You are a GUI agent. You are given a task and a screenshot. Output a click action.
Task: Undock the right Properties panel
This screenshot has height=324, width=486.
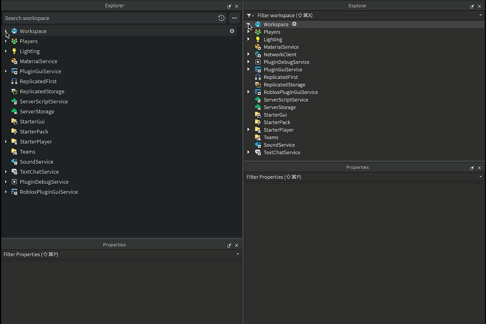pos(472,168)
